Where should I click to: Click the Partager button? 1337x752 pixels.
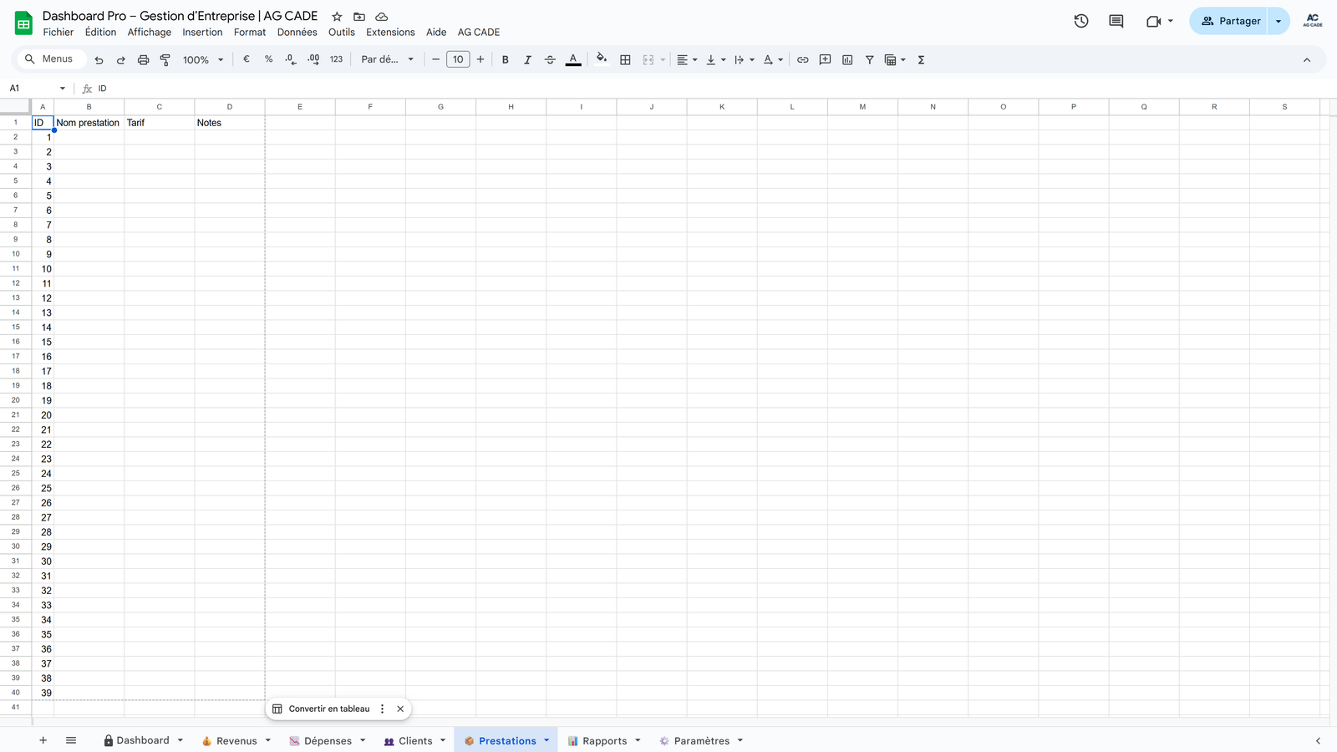point(1230,21)
